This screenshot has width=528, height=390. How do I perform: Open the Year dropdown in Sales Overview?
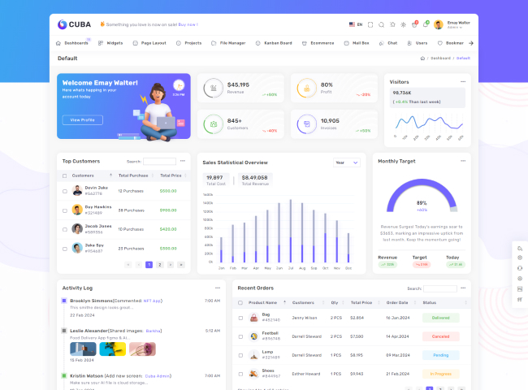coord(347,162)
